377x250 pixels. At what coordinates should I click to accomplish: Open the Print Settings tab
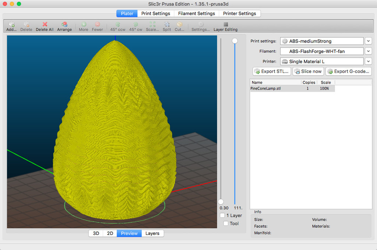tap(156, 14)
